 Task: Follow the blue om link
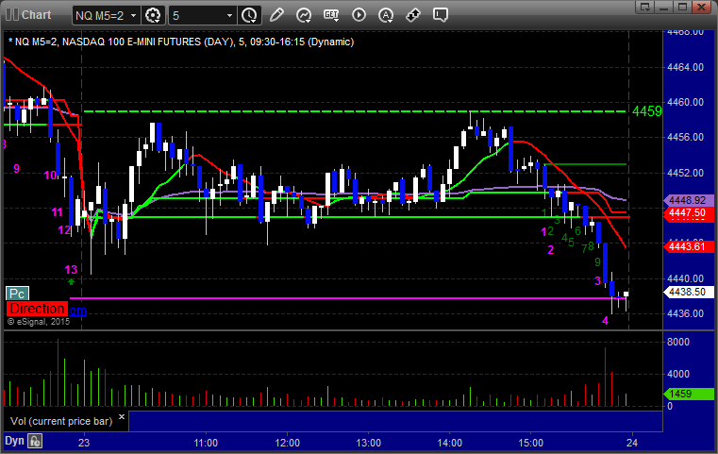(77, 311)
